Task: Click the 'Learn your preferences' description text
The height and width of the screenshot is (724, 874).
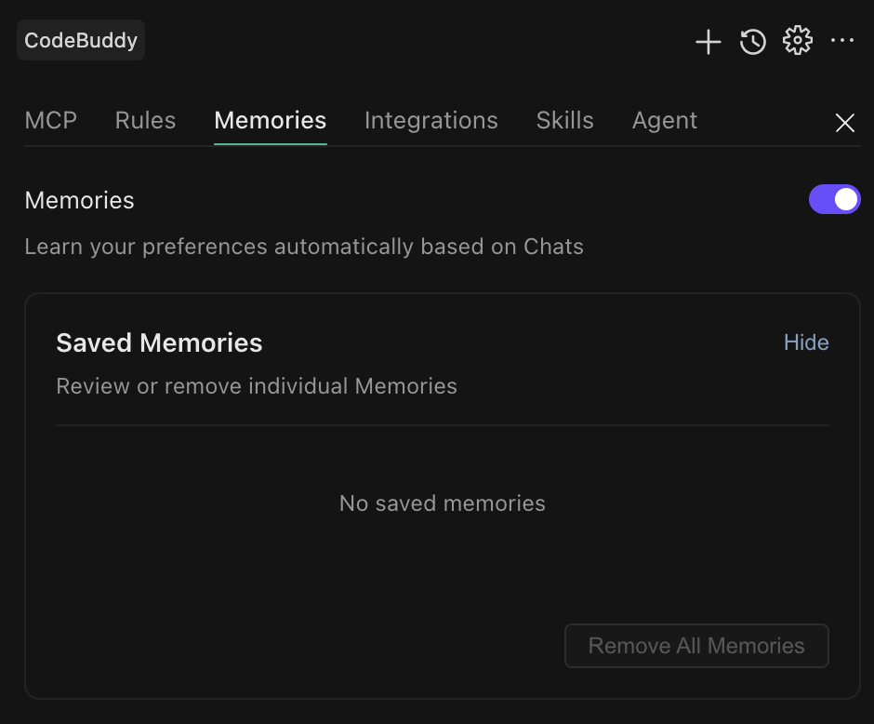Action: [304, 247]
